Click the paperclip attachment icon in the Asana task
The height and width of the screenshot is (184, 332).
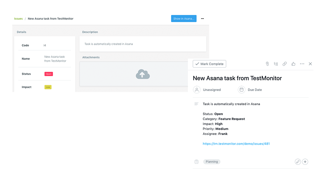(267, 64)
